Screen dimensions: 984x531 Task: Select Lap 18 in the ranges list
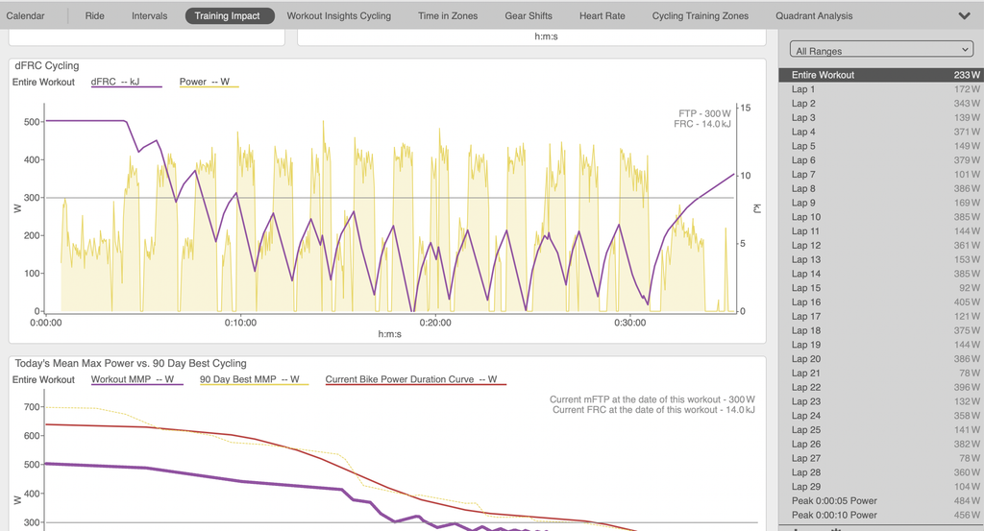(x=881, y=330)
